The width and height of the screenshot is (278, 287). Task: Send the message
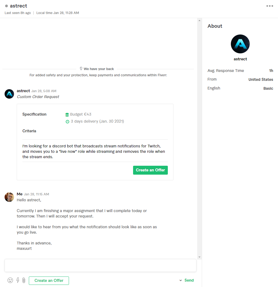189,280
